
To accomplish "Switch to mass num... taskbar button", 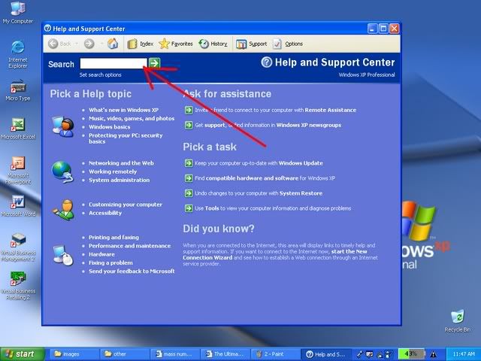I will [x=175, y=354].
